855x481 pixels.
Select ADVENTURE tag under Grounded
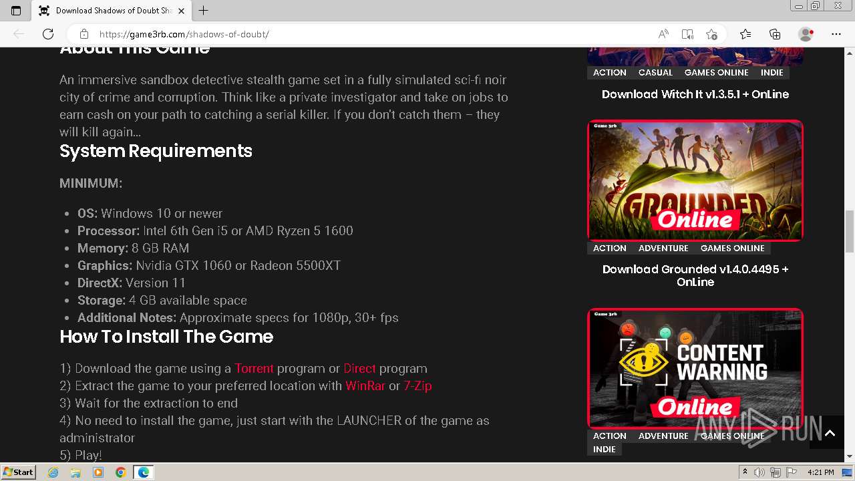pos(663,248)
